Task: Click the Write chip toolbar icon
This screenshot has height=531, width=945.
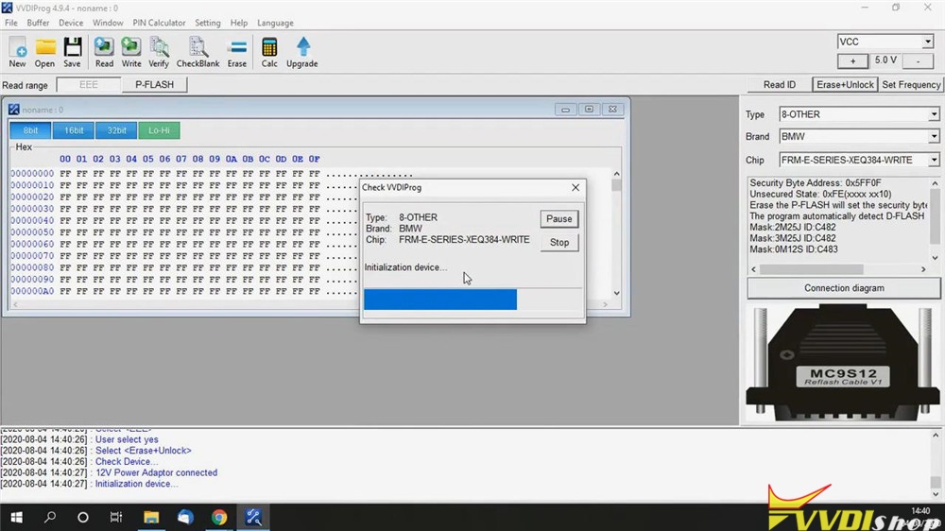Action: pos(130,52)
